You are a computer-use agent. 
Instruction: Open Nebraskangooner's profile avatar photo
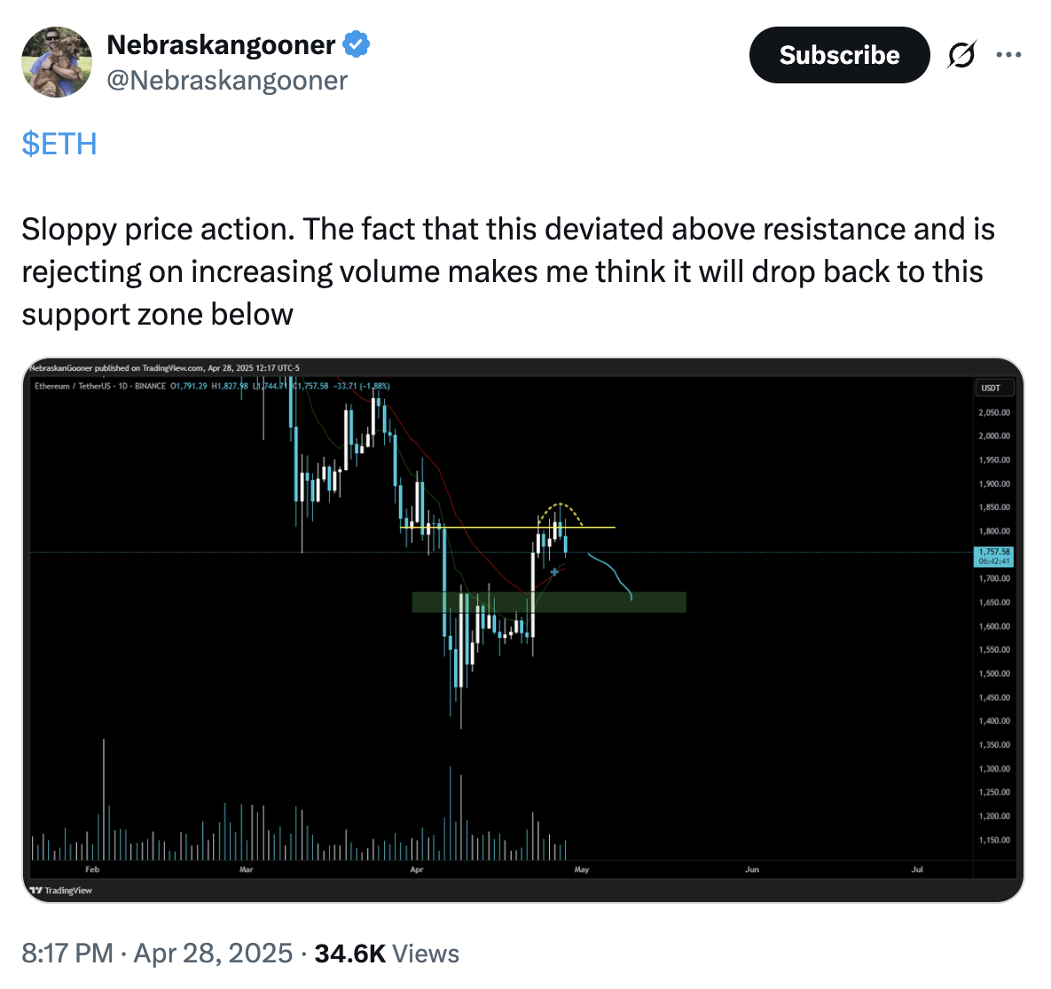pyautogui.click(x=57, y=62)
